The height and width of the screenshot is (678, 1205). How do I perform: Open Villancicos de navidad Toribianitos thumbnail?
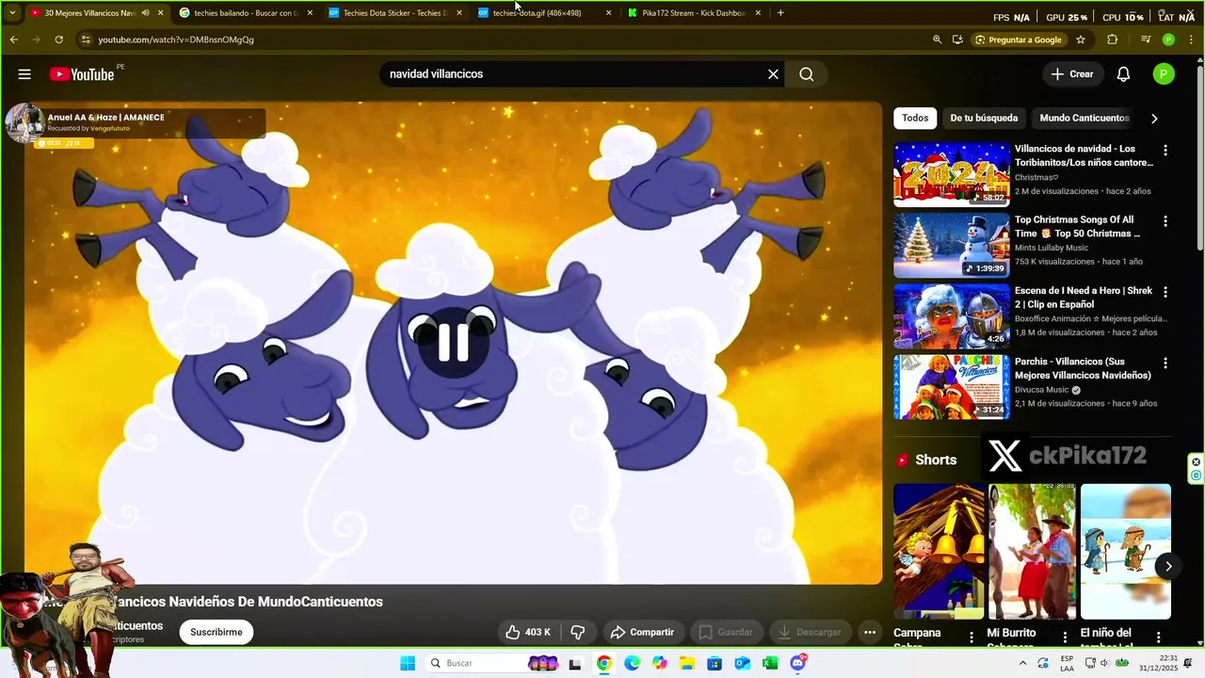(x=951, y=174)
